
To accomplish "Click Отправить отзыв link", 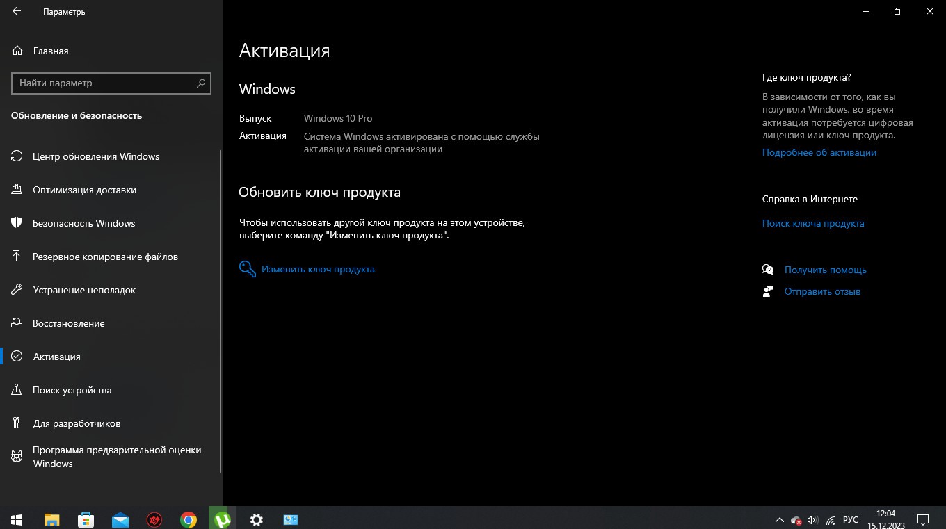I will (x=822, y=291).
